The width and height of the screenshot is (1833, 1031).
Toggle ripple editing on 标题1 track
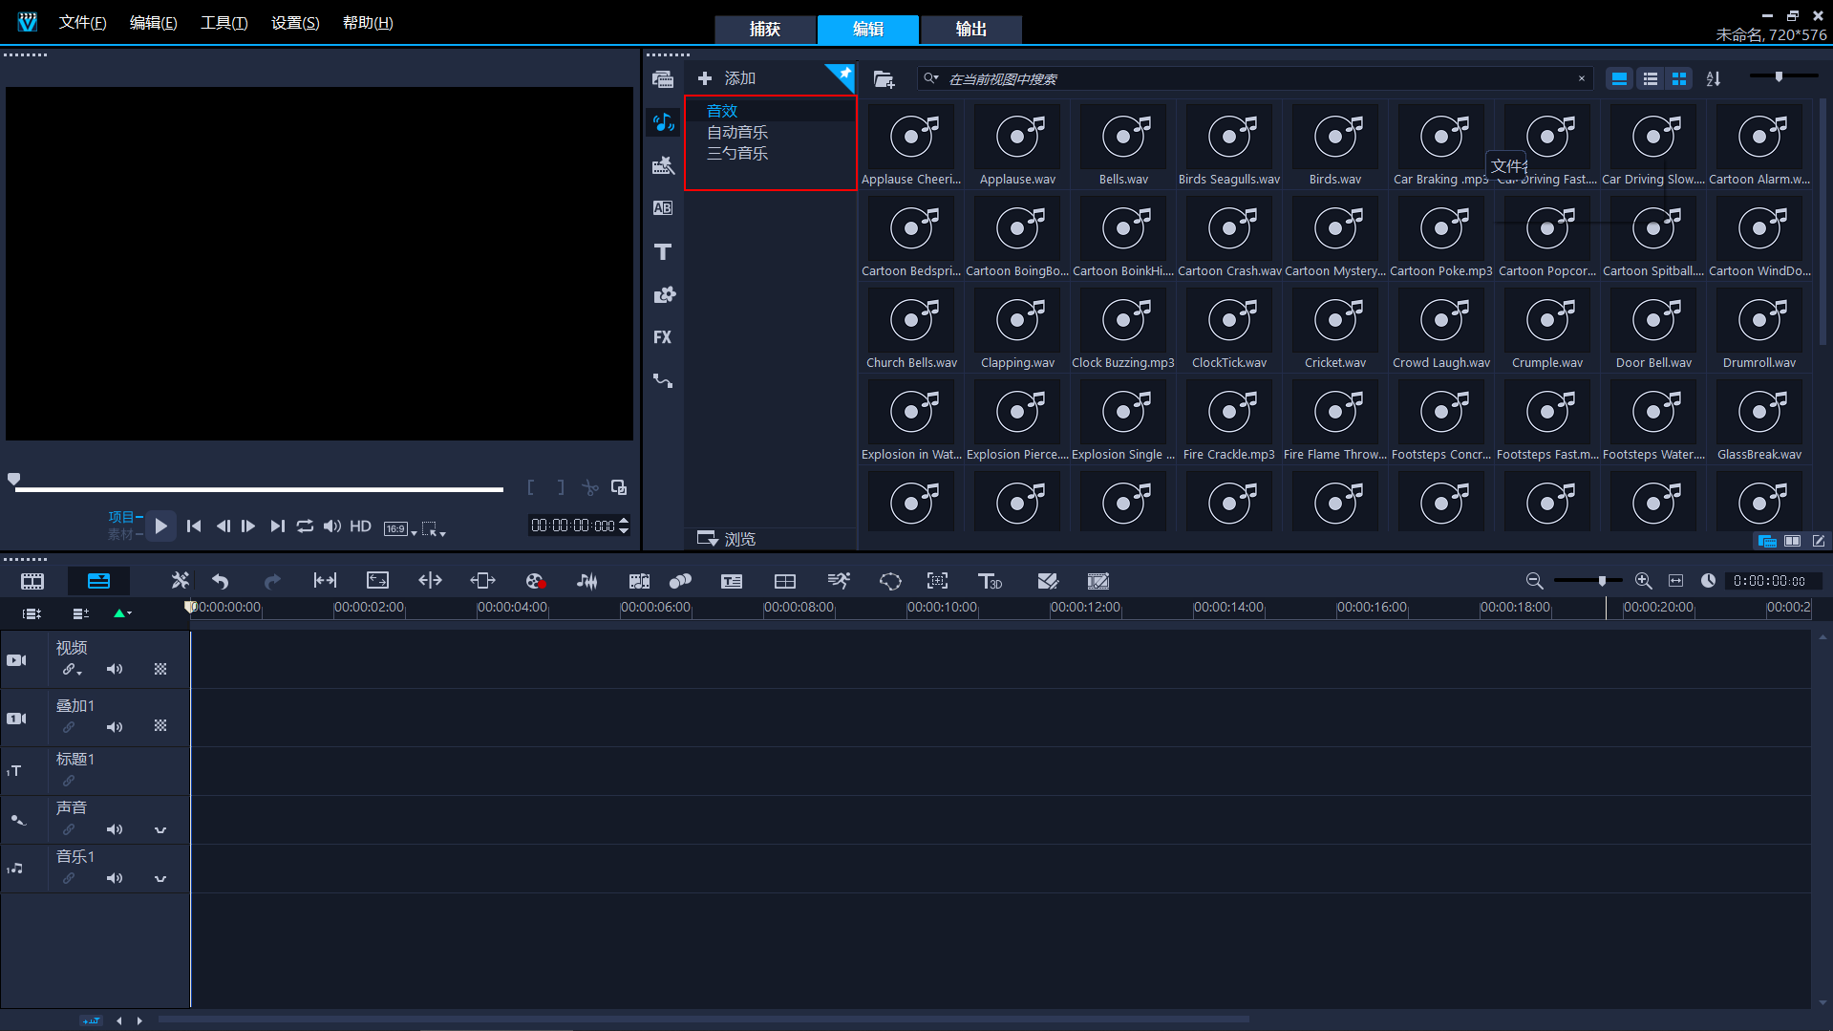click(x=69, y=781)
